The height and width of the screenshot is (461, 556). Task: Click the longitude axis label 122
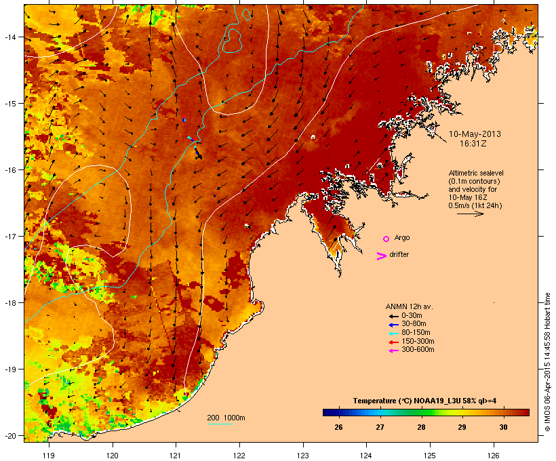tap(239, 456)
